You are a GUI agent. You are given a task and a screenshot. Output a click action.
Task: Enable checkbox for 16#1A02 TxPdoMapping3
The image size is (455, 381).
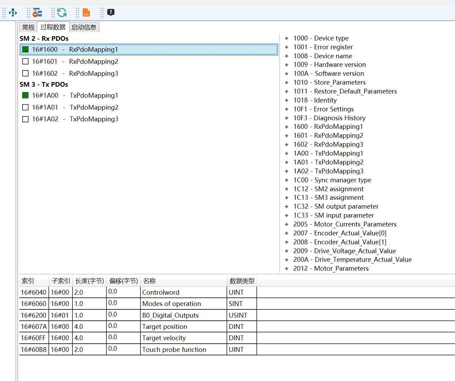pyautogui.click(x=25, y=119)
